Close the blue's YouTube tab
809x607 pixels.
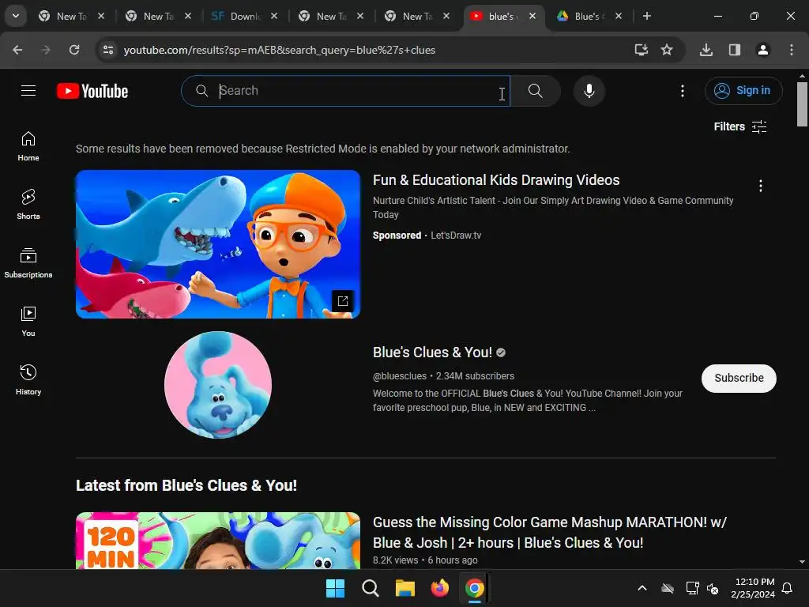[x=532, y=16]
